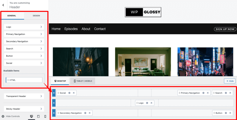Hide the header builder panel
The image size is (237, 120).
tap(230, 81)
